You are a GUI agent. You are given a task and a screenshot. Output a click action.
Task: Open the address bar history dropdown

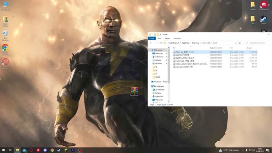tap(235, 43)
